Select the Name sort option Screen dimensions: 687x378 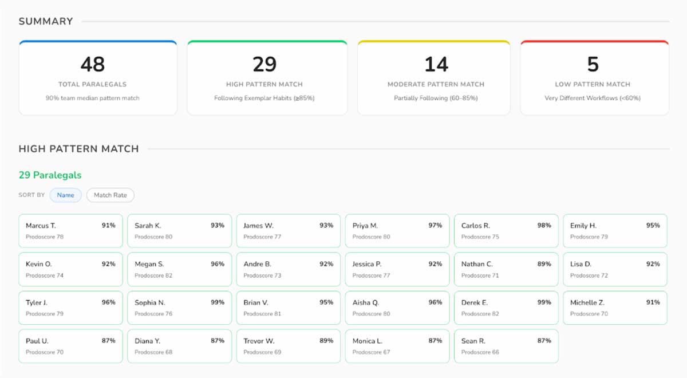pos(65,195)
